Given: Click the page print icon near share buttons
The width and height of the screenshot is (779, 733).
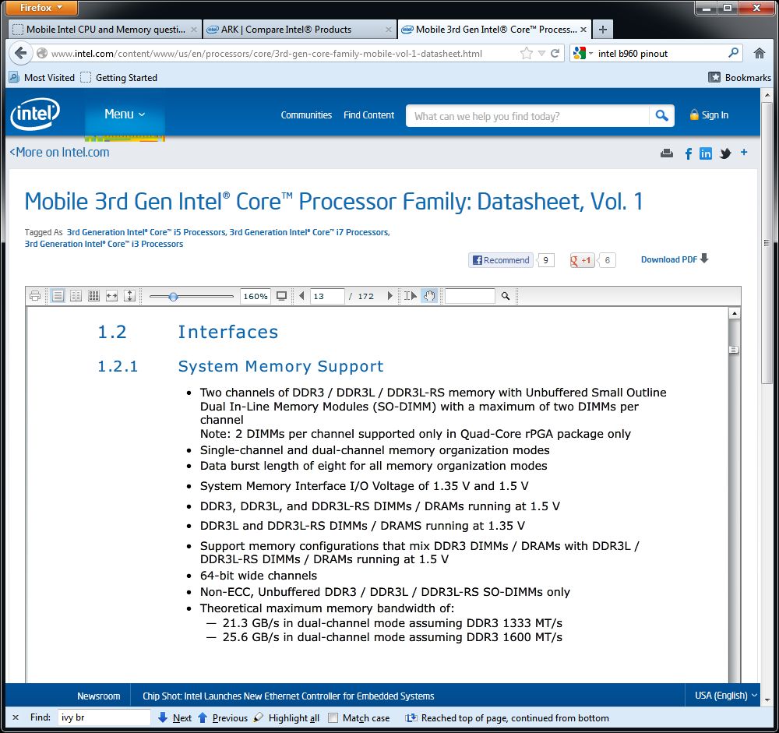Looking at the screenshot, I should 667,153.
